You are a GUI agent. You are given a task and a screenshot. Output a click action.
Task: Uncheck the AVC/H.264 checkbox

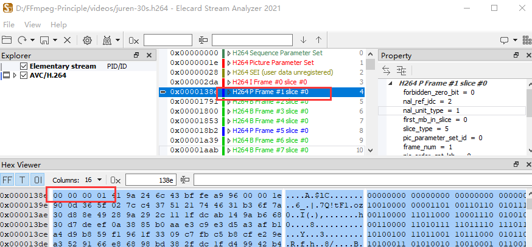click(24, 76)
